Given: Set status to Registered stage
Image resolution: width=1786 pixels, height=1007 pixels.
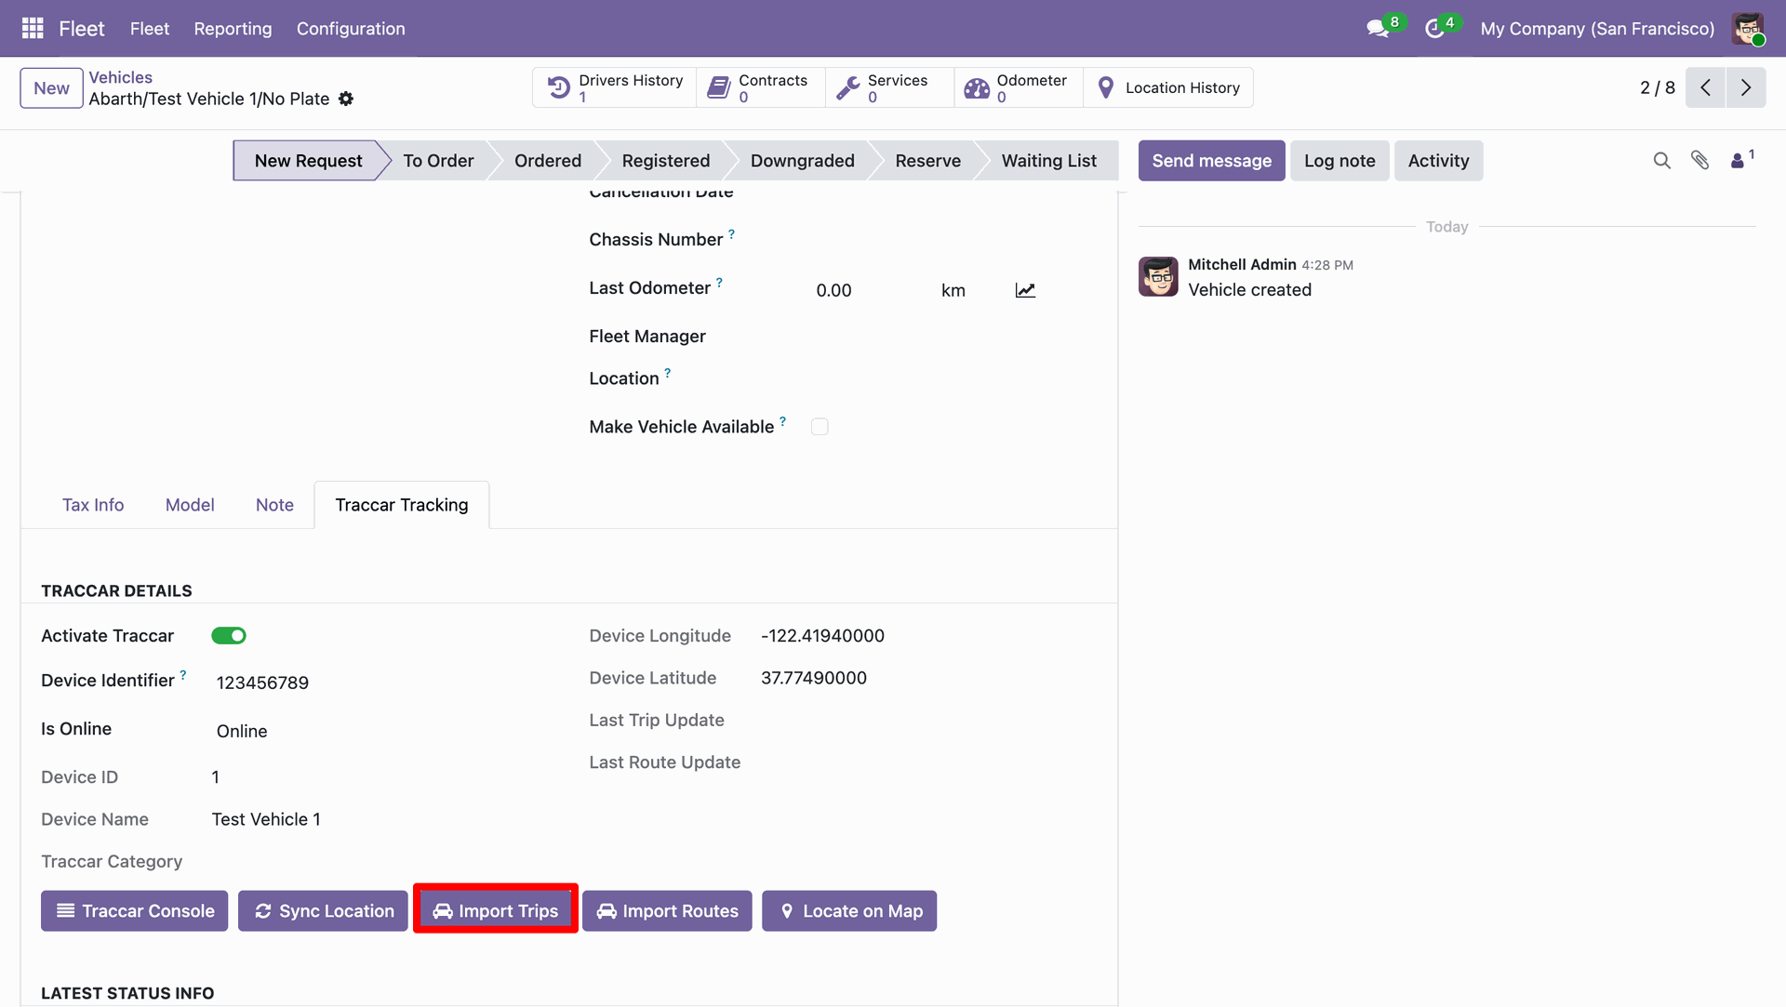Looking at the screenshot, I should [x=665, y=161].
